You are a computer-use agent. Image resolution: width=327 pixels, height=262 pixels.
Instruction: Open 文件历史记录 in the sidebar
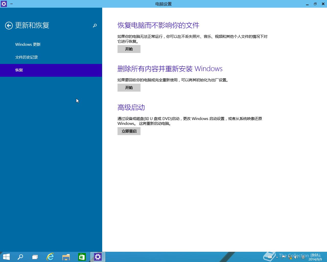tap(51, 57)
